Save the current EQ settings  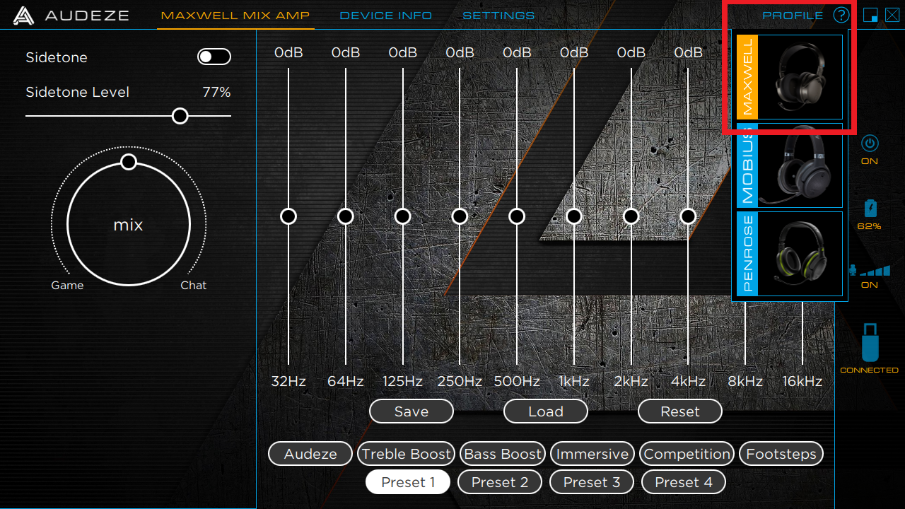tap(411, 411)
